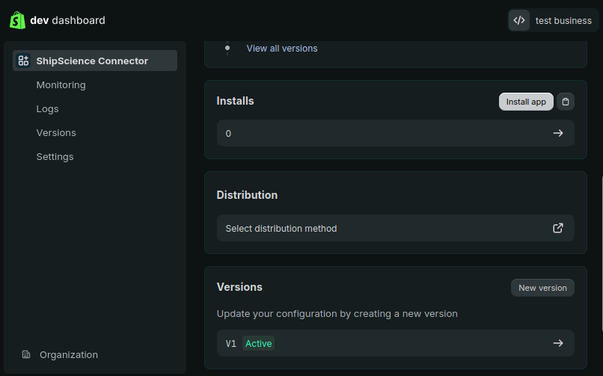Click the Shopify bag logo

(x=17, y=20)
